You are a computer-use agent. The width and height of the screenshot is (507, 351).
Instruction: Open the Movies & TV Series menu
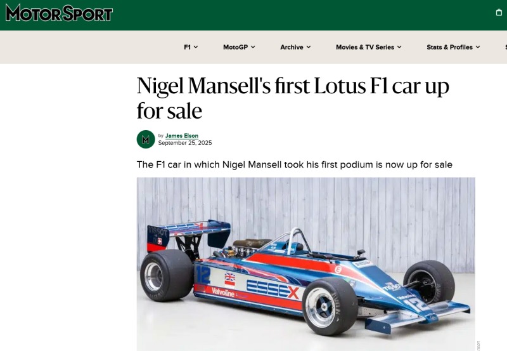[365, 47]
